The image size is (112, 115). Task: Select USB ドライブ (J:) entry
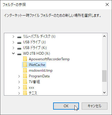pos(35,42)
